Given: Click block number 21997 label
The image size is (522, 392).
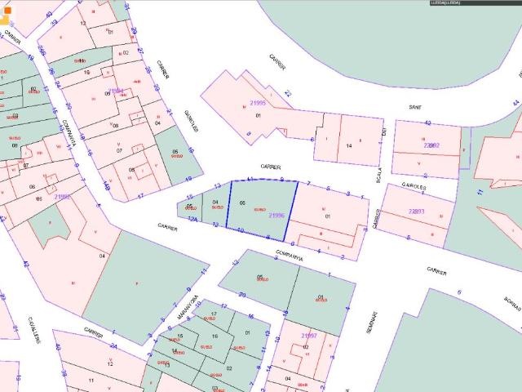Looking at the screenshot, I should [308, 336].
